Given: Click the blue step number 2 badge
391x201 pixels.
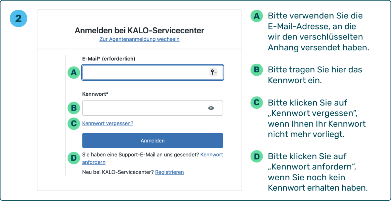Looking at the screenshot, I should [18, 18].
